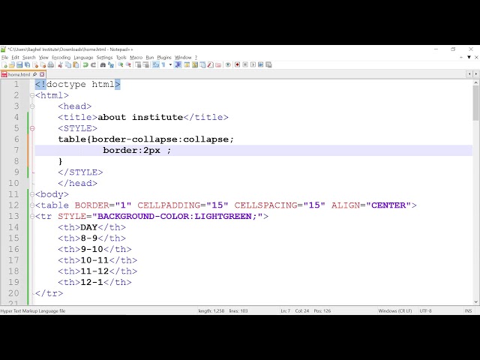Viewport: 480px width, 360px height.
Task: Click the UTF-8 encoding in the status bar
Action: [x=425, y=310]
